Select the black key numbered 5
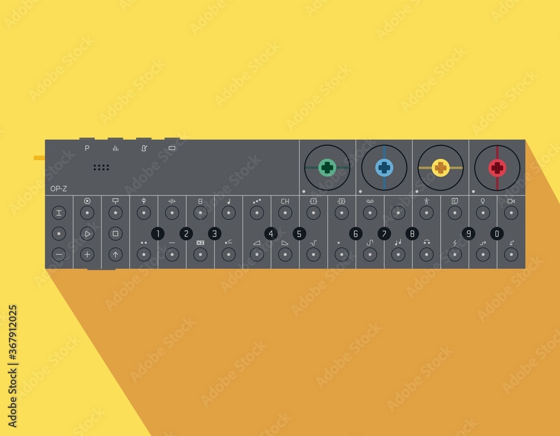Viewport: 560px width, 436px height. pyautogui.click(x=299, y=234)
